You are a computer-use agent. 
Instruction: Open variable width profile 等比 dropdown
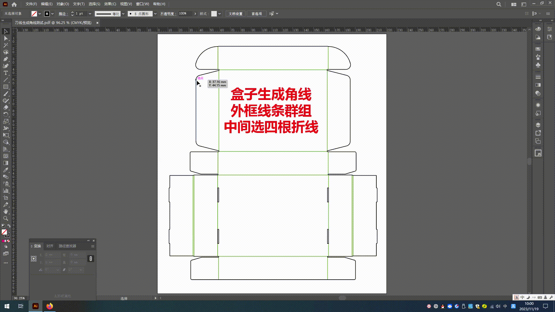coord(123,14)
